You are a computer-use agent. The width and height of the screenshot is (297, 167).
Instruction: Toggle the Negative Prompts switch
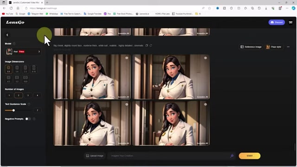pos(28,119)
